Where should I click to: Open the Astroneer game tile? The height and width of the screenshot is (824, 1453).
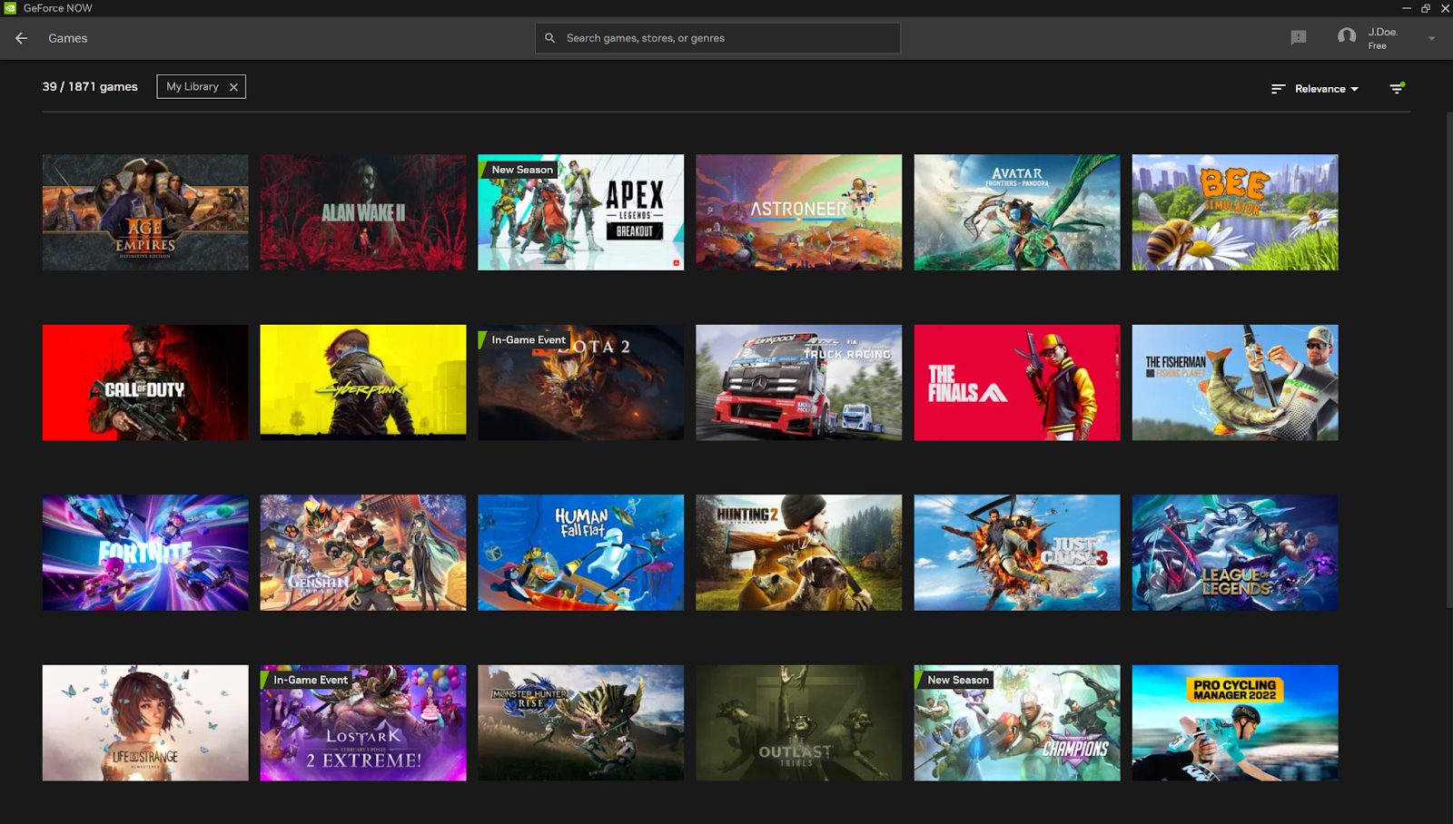[x=799, y=212]
